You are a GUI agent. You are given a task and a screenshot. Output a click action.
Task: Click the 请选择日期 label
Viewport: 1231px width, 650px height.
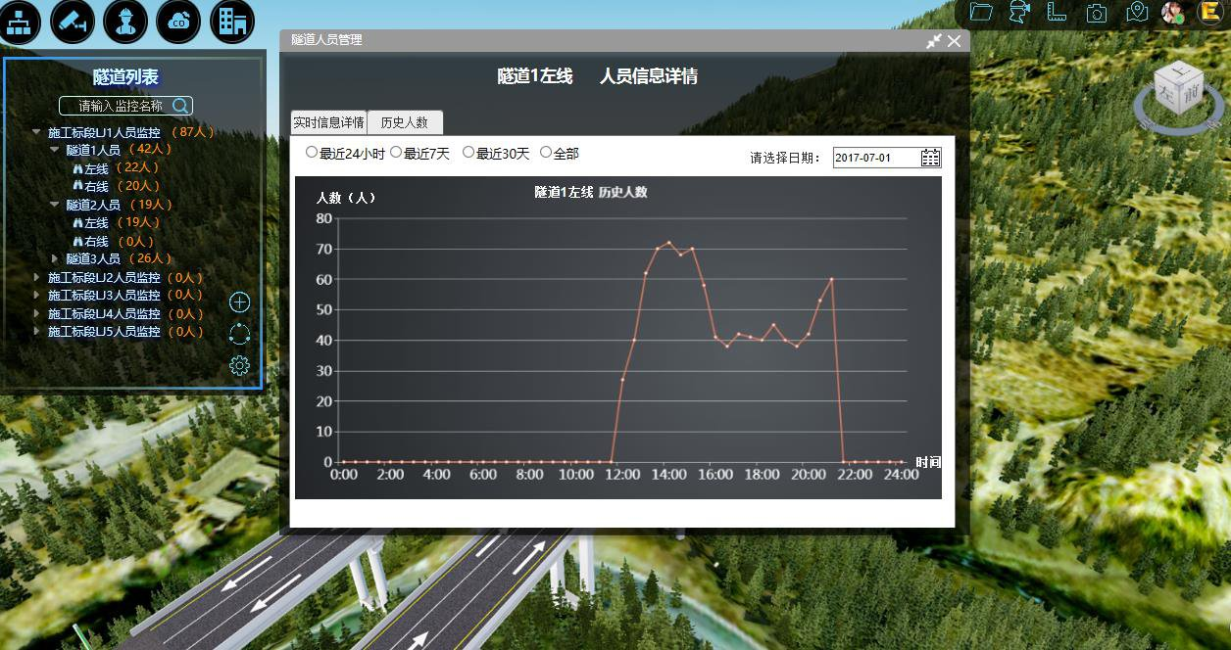[786, 158]
